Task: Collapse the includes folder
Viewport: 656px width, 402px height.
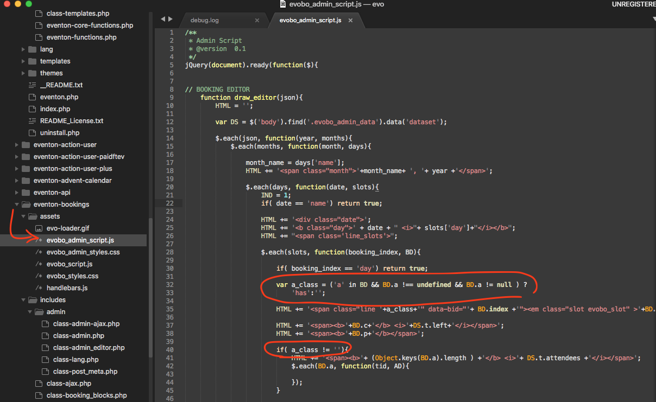Action: pyautogui.click(x=23, y=300)
